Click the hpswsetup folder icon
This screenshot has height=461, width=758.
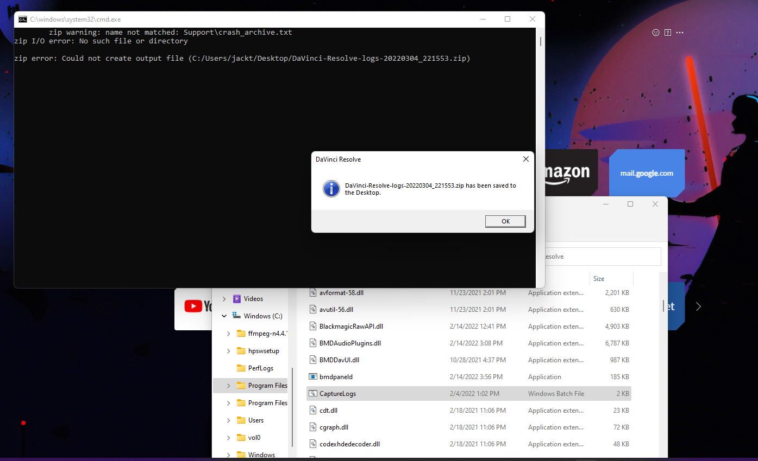click(241, 351)
